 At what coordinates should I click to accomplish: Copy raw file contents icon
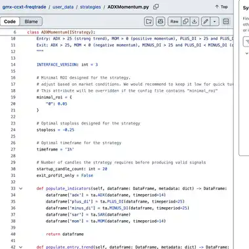coord(185,22)
